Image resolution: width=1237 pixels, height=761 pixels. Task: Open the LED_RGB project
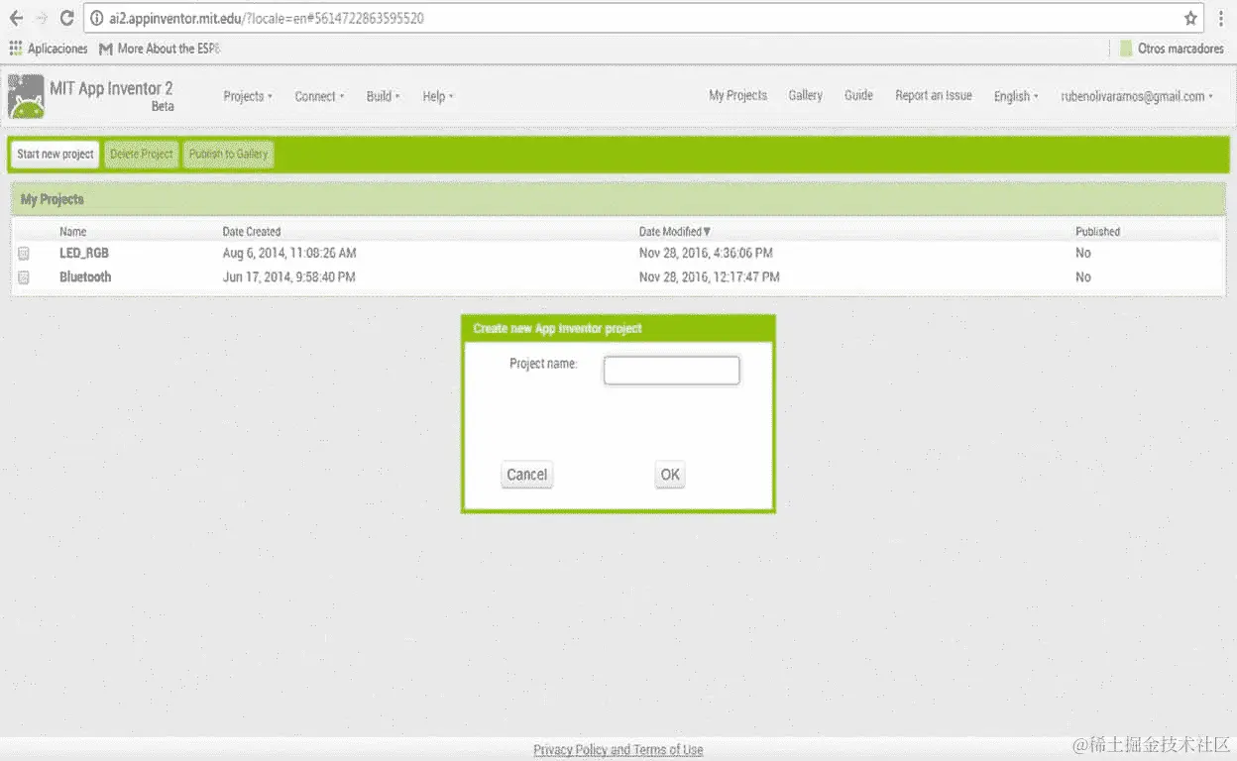click(84, 253)
